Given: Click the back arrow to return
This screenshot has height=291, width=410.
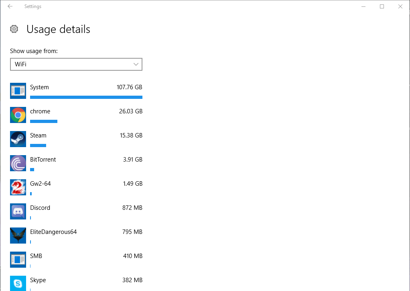Looking at the screenshot, I should 10,6.
